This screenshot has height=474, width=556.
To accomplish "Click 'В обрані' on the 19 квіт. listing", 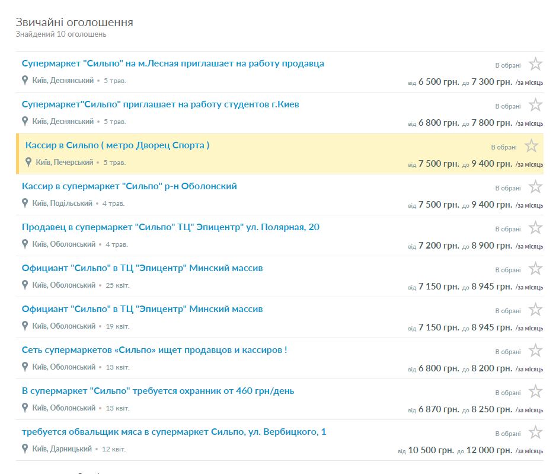I will 508,311.
